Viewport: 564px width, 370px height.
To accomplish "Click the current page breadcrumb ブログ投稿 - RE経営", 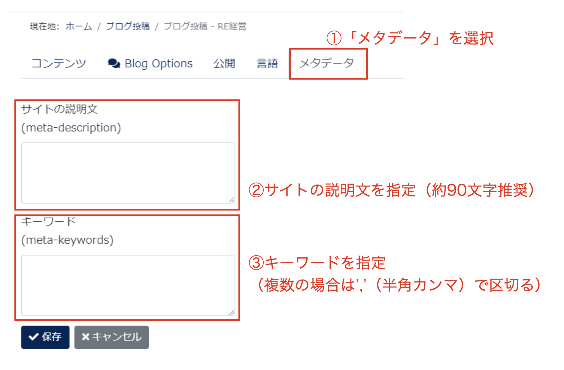I will 205,26.
